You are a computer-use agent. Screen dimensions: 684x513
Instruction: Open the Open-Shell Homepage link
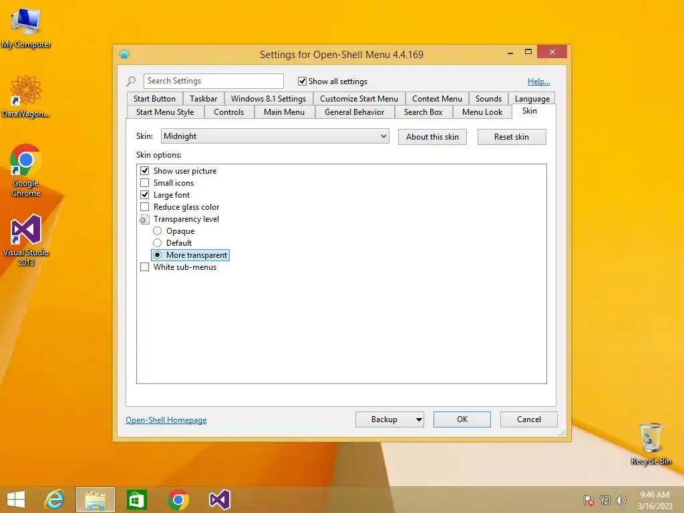(x=166, y=420)
